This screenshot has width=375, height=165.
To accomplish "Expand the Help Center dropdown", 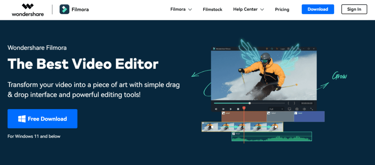I will tap(249, 10).
